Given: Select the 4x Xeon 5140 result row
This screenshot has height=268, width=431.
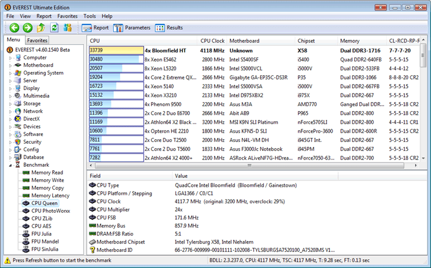Looking at the screenshot, I should pos(254,86).
